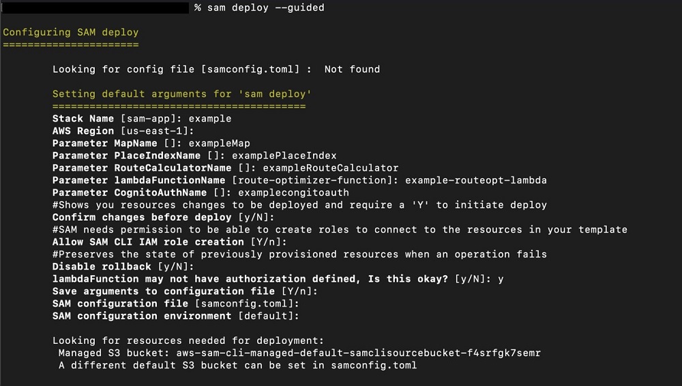Viewport: 682px width, 386px height.
Task: Click the 'SAM configuration environment [default]' line
Action: 176,316
